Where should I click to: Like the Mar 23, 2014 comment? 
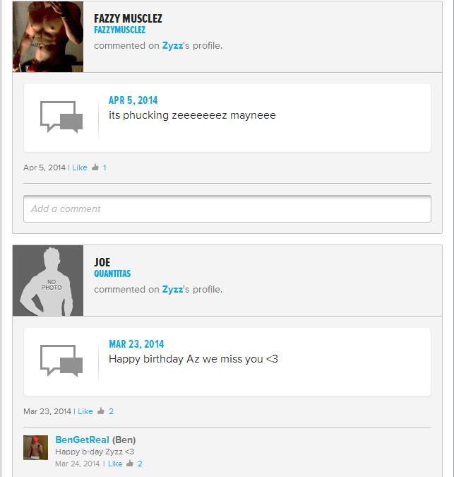click(x=85, y=411)
